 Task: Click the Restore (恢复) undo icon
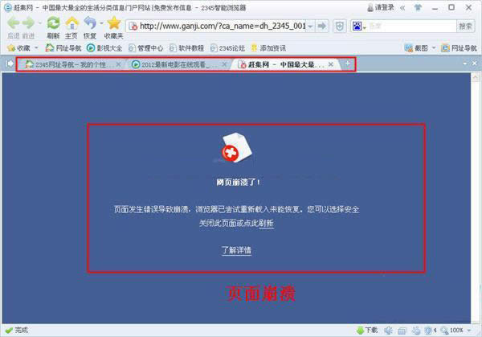coord(90,23)
